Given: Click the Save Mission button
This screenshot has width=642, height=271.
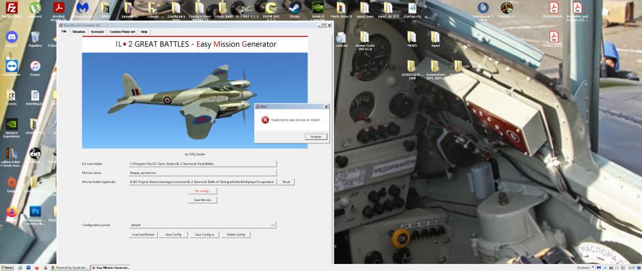Looking at the screenshot, I should (202, 200).
